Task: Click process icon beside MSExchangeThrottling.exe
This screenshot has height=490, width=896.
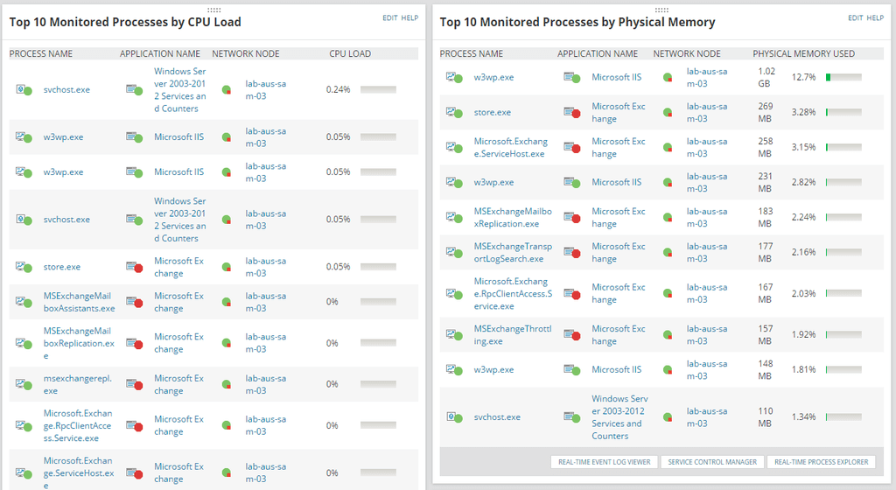Action: tap(454, 335)
